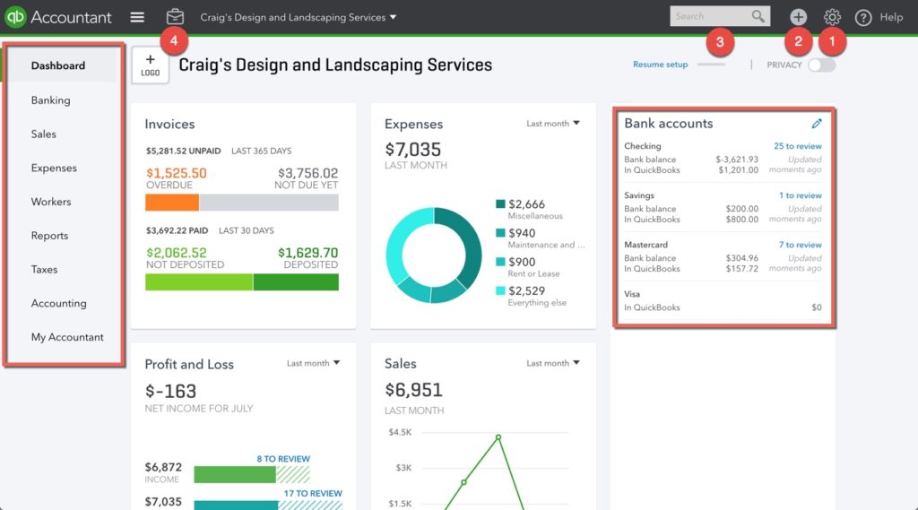Expand the Profit and Loss period dropdown
Image resolution: width=918 pixels, height=510 pixels.
(x=313, y=363)
